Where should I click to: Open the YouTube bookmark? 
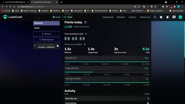pos(6,11)
